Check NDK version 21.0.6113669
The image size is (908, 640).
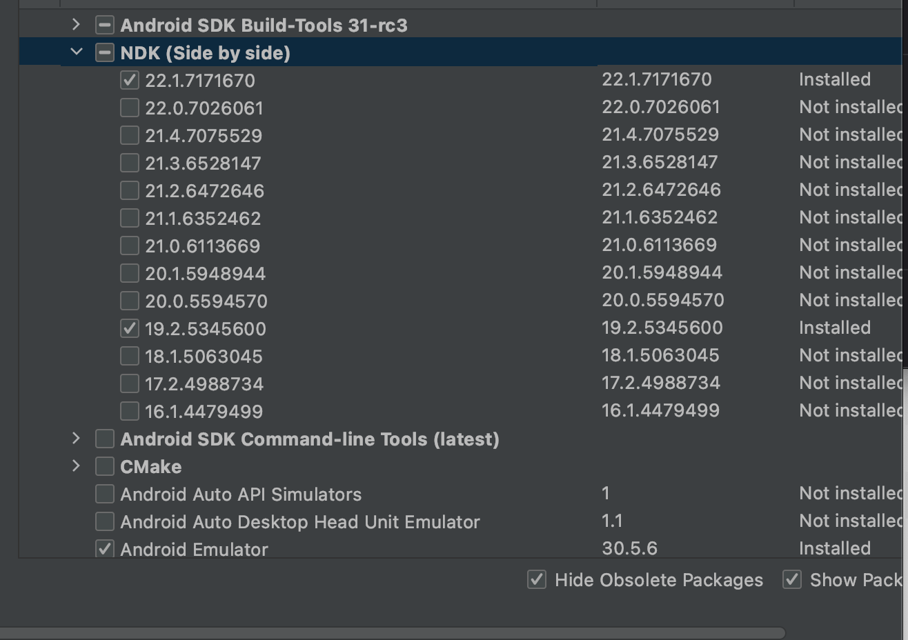click(x=130, y=246)
